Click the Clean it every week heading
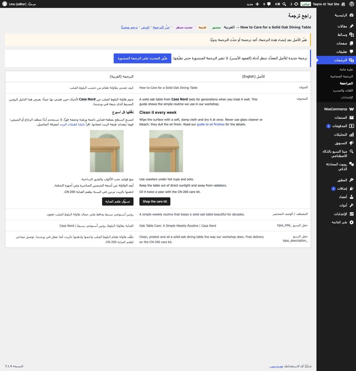Screen dimensions: 356x371 click(158, 112)
